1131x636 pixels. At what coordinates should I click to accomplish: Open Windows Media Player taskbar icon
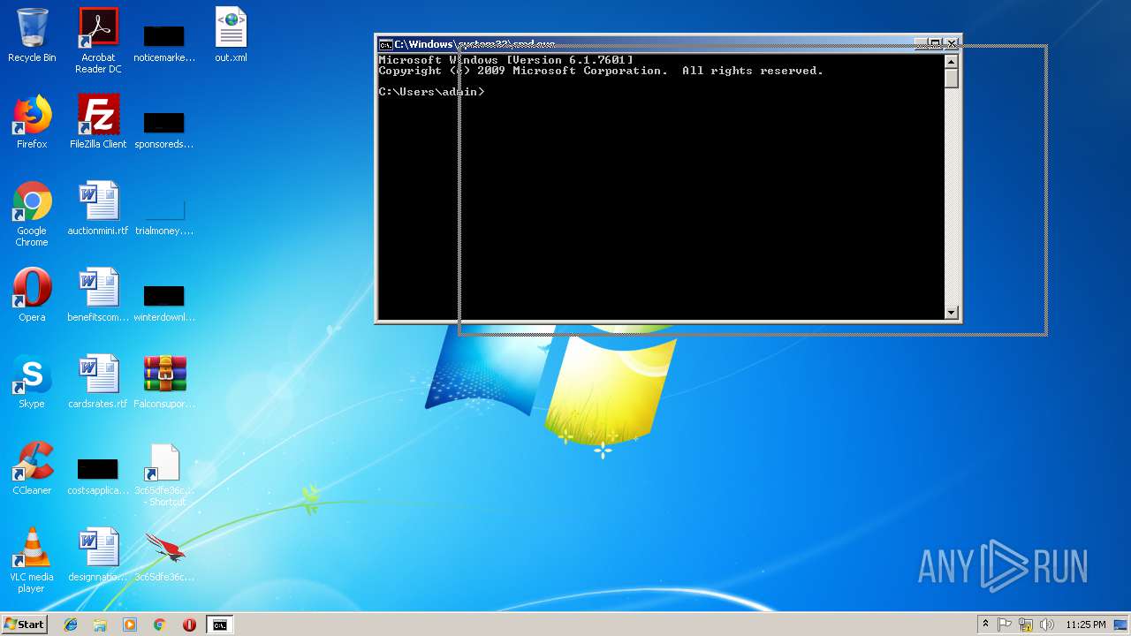pos(130,625)
